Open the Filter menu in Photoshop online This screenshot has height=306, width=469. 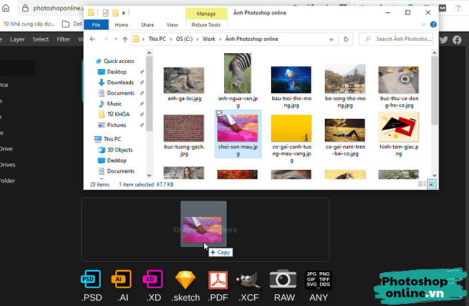(63, 39)
